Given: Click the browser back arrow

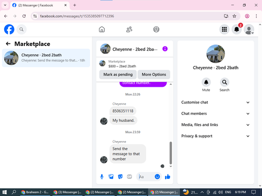Looking at the screenshot, I should point(6,16).
